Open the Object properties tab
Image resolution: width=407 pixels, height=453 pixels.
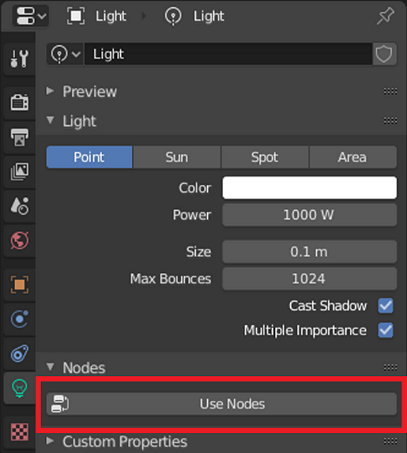pos(19,284)
